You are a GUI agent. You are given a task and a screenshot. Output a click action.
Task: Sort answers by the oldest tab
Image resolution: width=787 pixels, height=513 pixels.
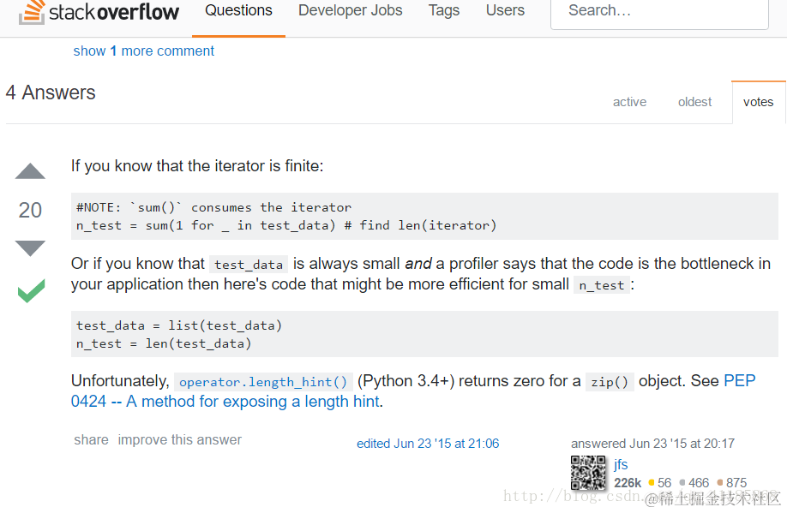coord(694,102)
